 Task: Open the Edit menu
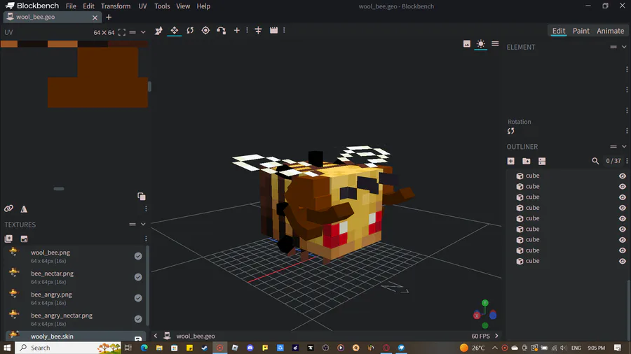click(x=88, y=6)
